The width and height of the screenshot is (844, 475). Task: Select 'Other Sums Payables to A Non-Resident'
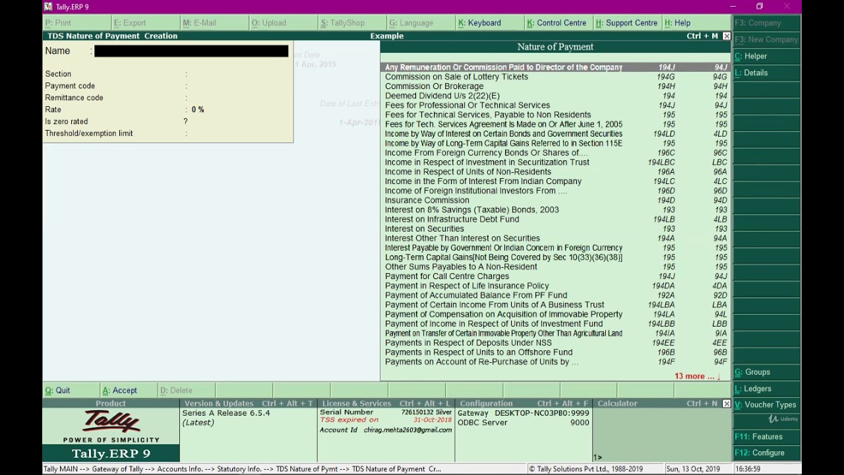[556, 267]
